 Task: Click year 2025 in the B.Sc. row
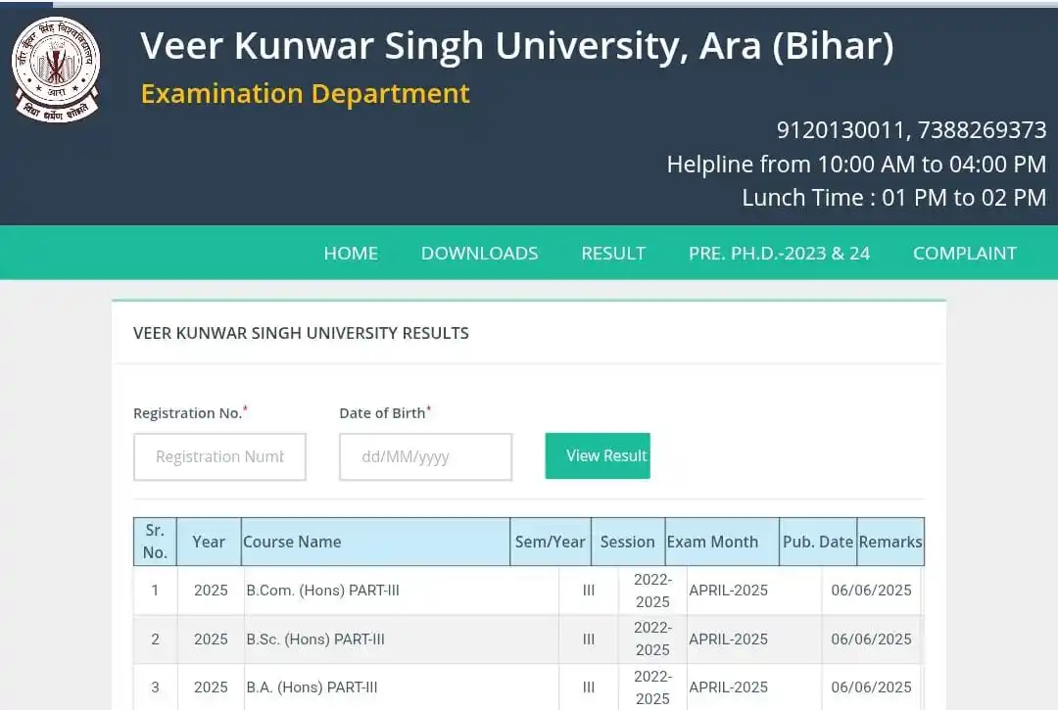coord(211,639)
